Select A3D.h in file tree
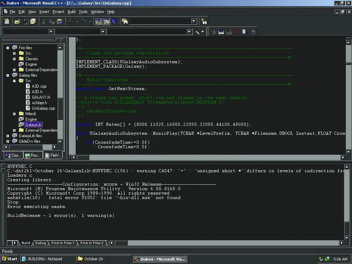This screenshot has width=352, height=264. 37,91
